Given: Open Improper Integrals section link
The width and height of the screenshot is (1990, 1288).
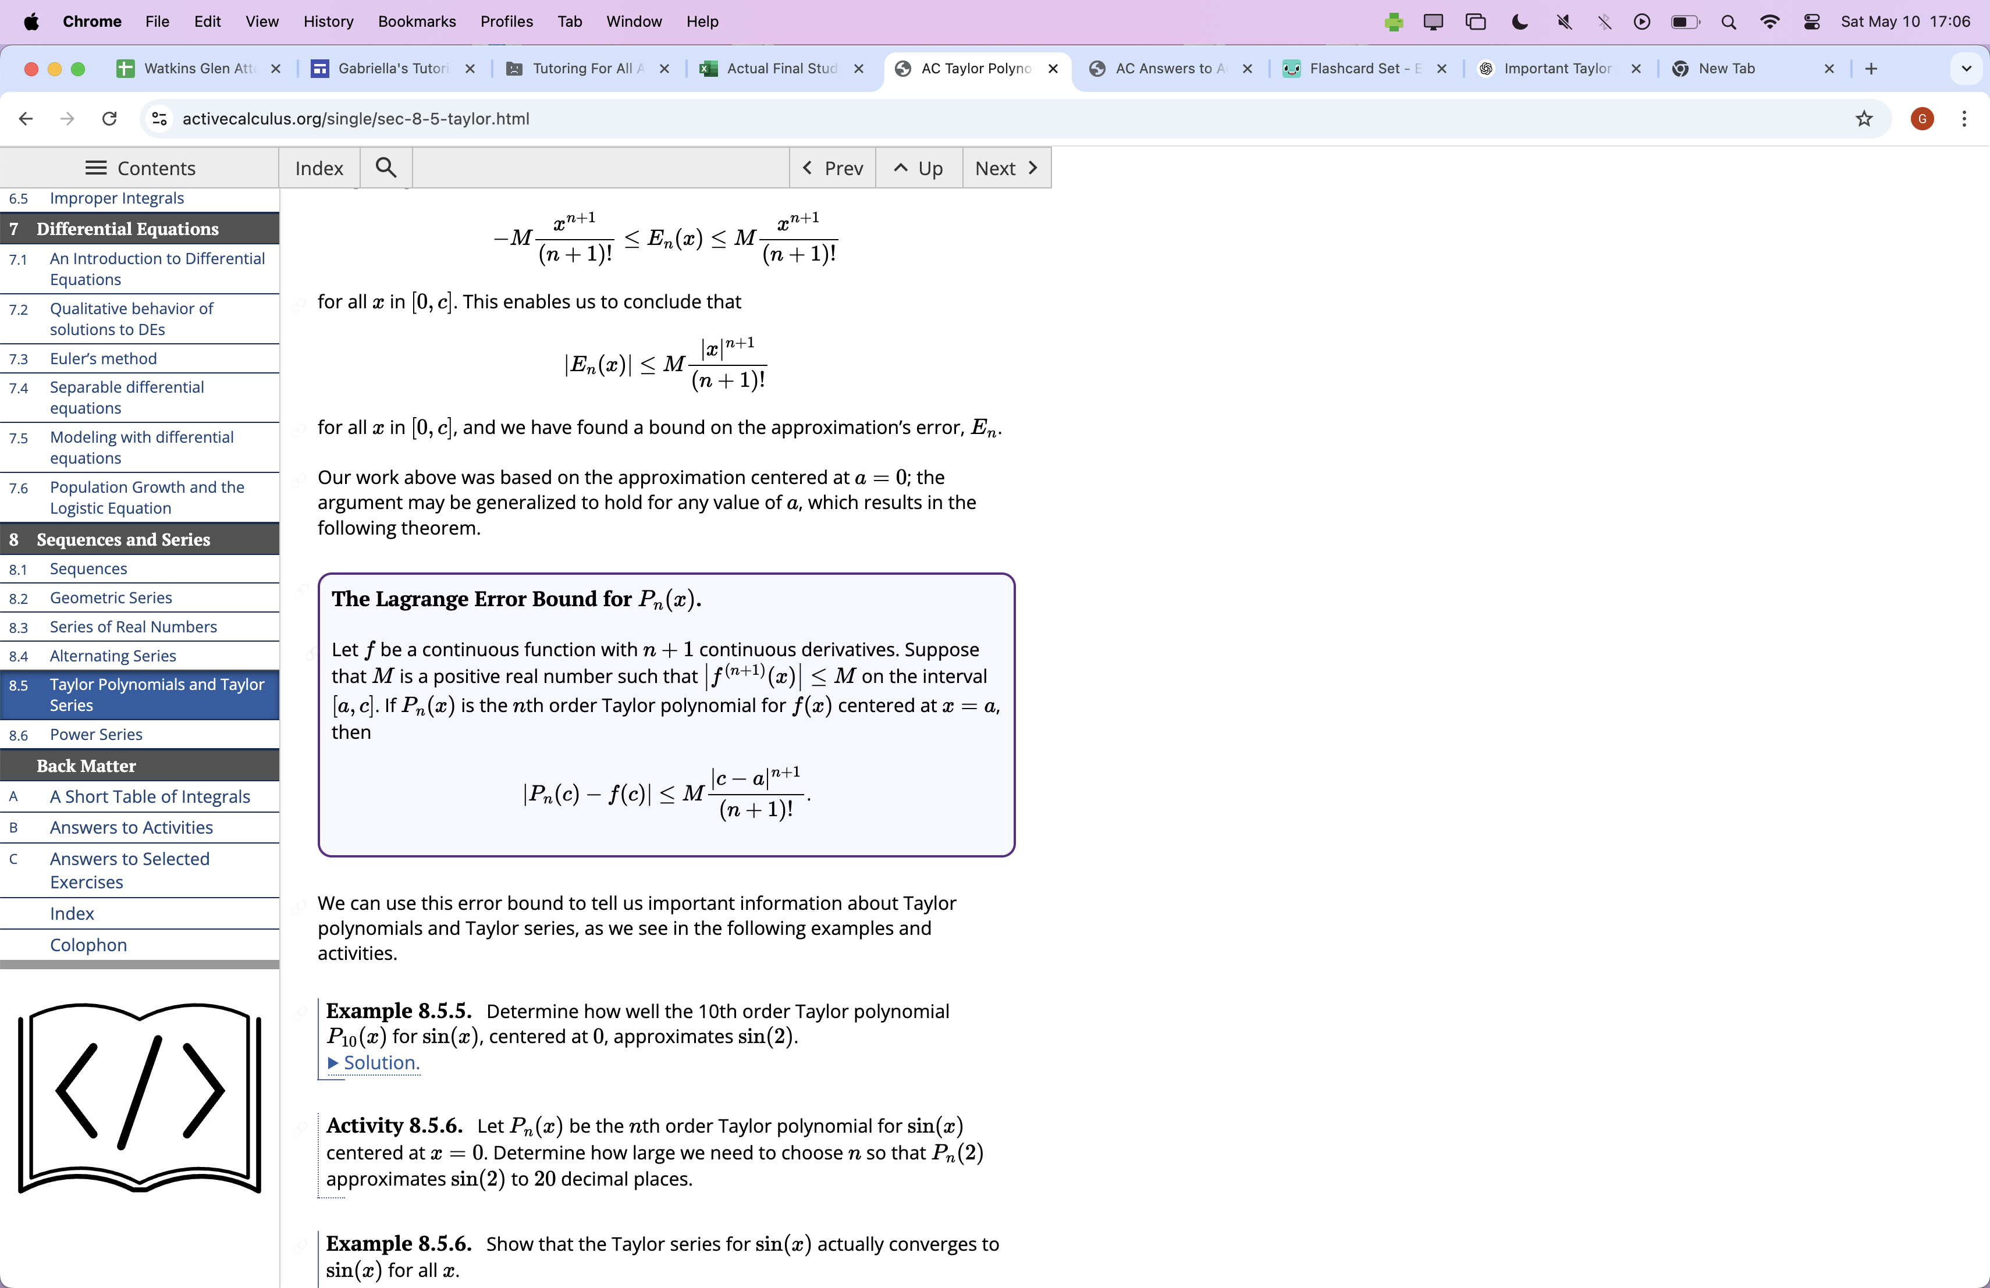Looking at the screenshot, I should (116, 198).
